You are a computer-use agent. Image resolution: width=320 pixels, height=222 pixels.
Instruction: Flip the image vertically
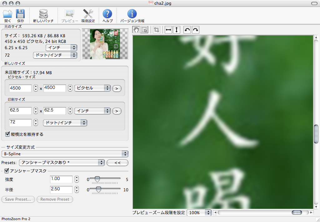pyautogui.click(x=177, y=30)
